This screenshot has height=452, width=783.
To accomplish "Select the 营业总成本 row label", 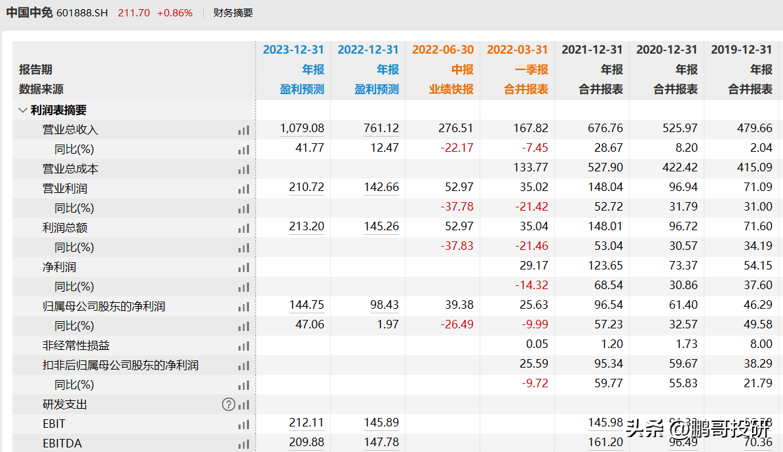I will [70, 169].
